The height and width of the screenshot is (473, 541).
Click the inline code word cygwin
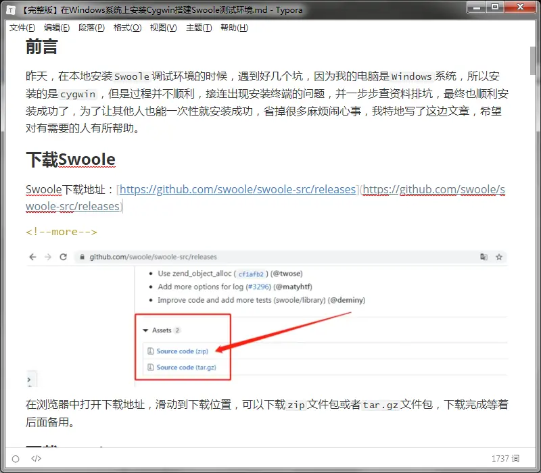(78, 94)
